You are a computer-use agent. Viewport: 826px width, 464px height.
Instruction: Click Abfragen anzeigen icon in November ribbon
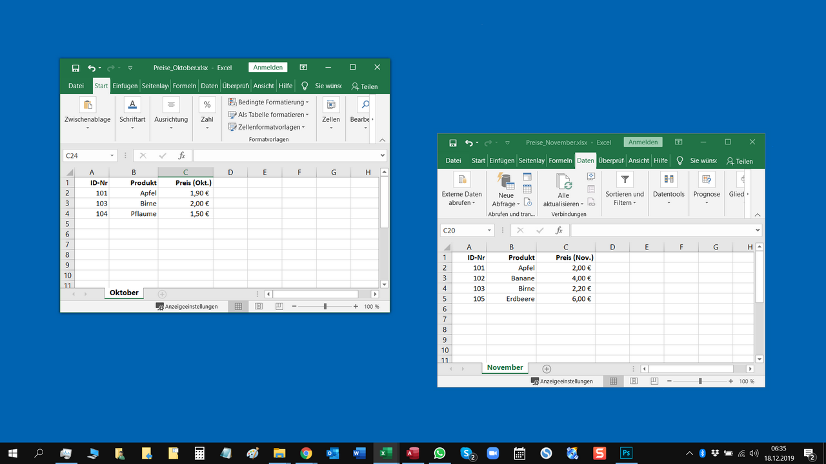527,177
